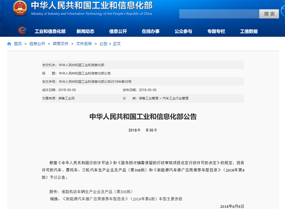The width and height of the screenshot is (285, 209).
Task: Open the 公众参与 navigation menu
Action: point(183,31)
